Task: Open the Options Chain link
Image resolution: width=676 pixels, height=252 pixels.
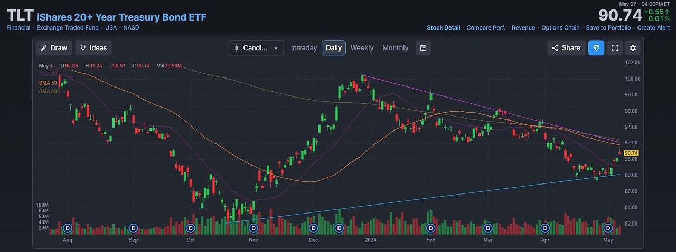Action: (560, 28)
